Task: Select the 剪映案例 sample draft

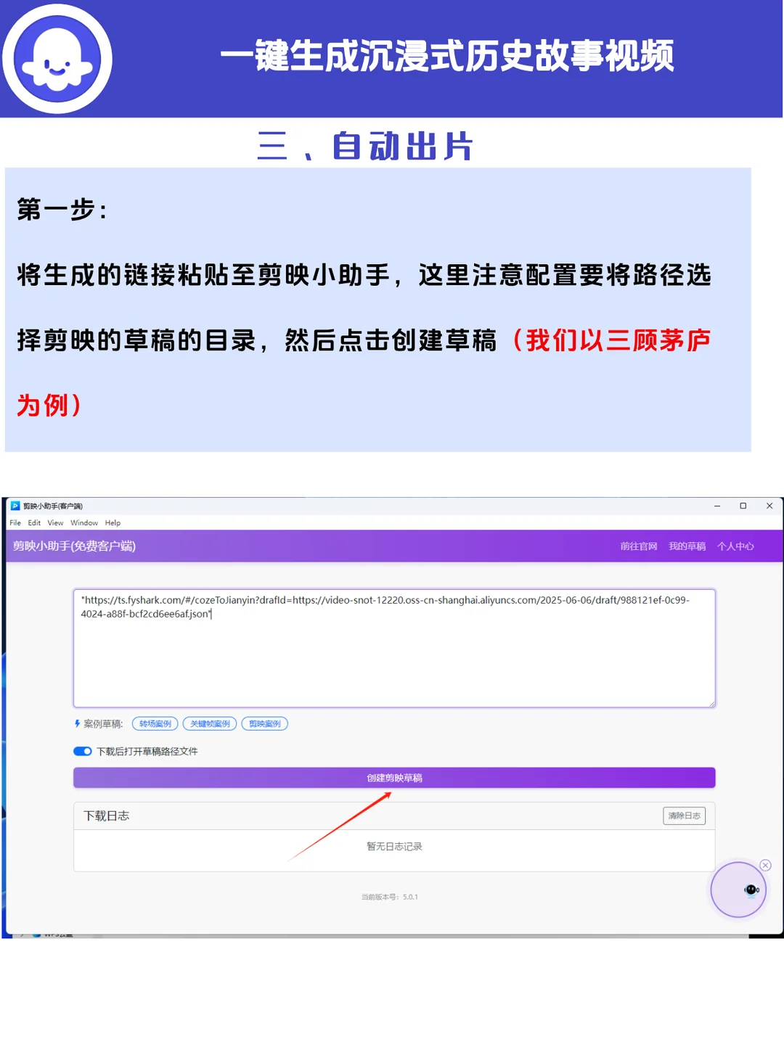Action: pos(265,723)
